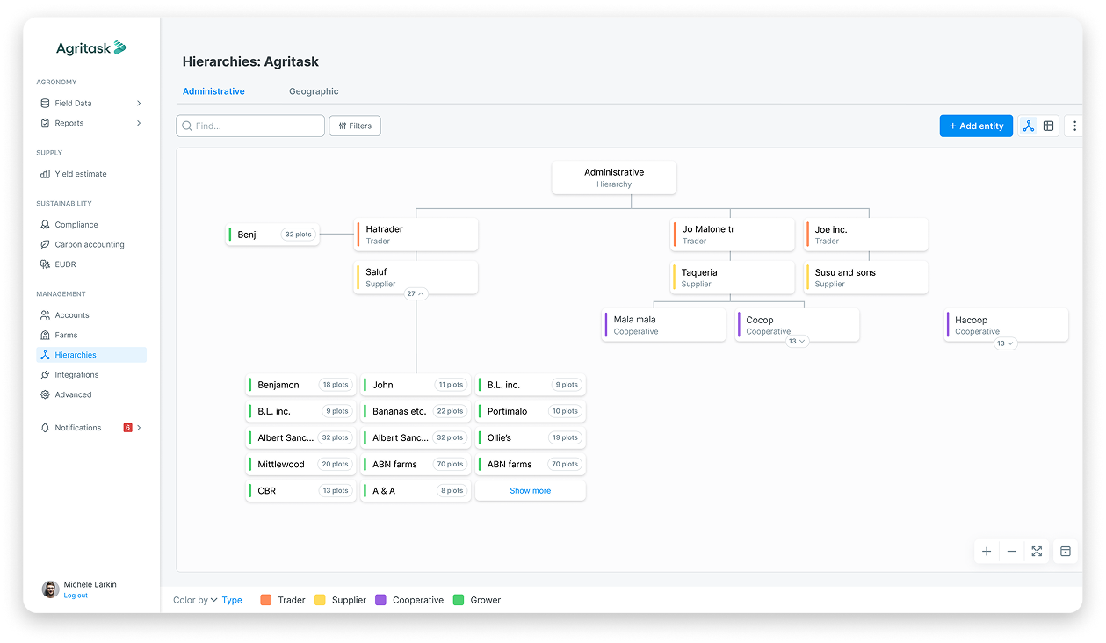Open the Filters button
The image size is (1106, 643).
(355, 126)
